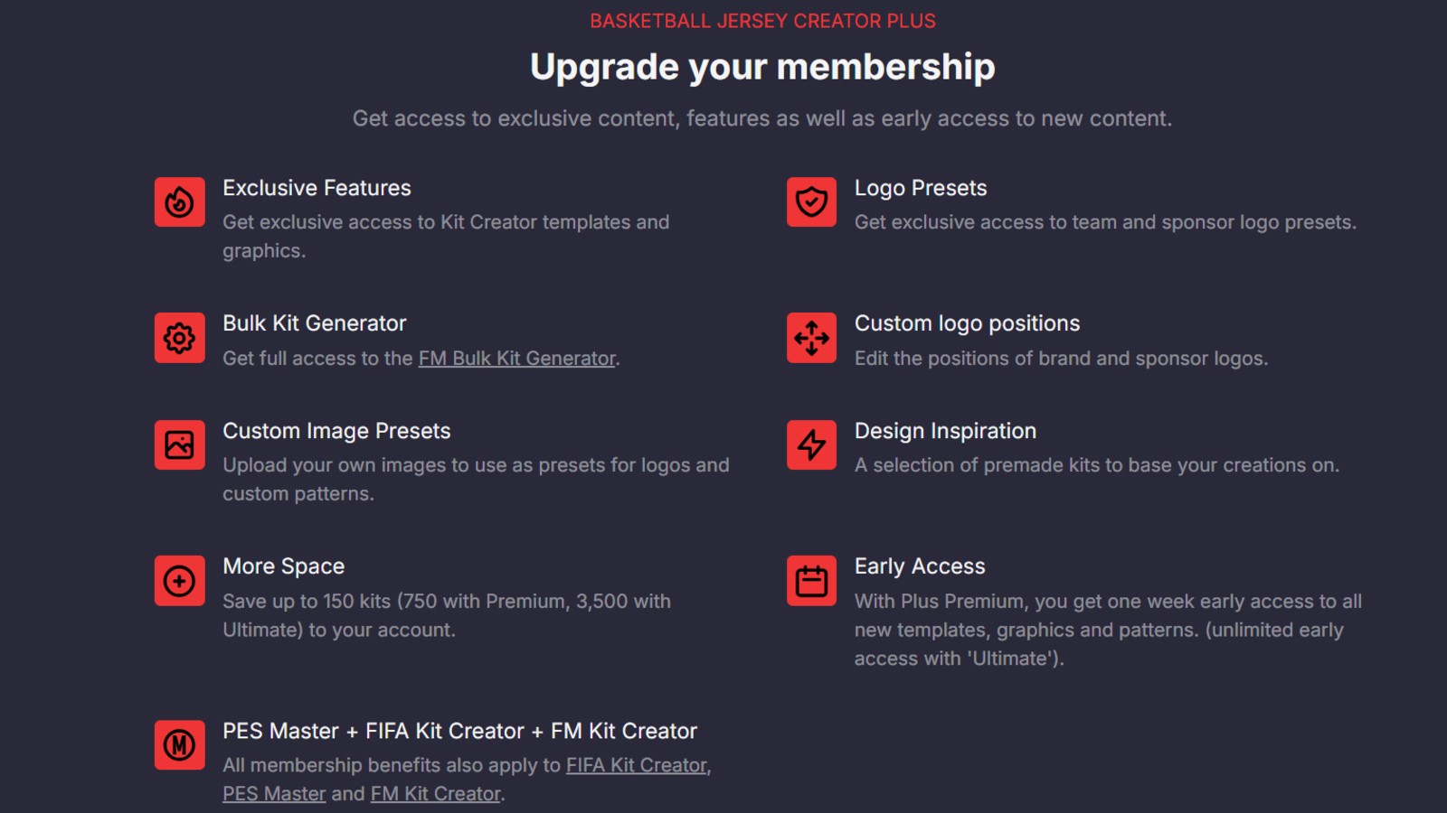
Task: Click the Upgrade your membership heading
Action: coord(762,67)
